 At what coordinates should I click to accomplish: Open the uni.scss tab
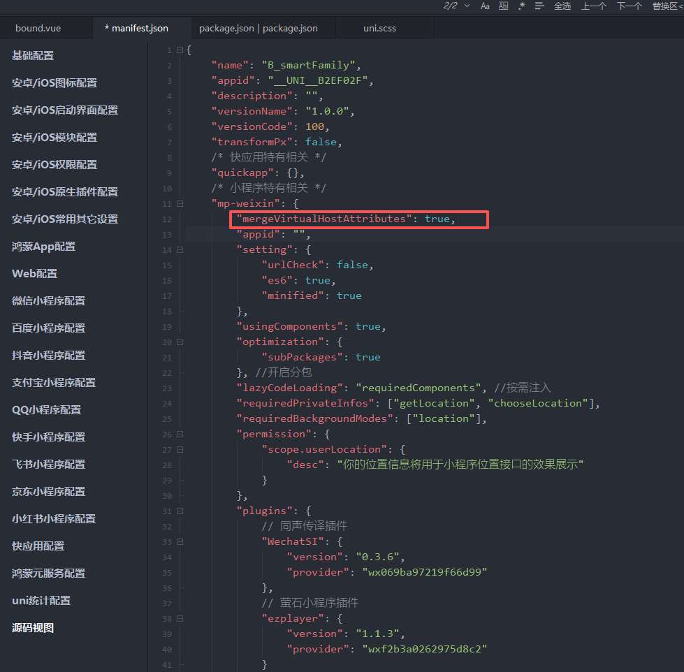pos(379,28)
